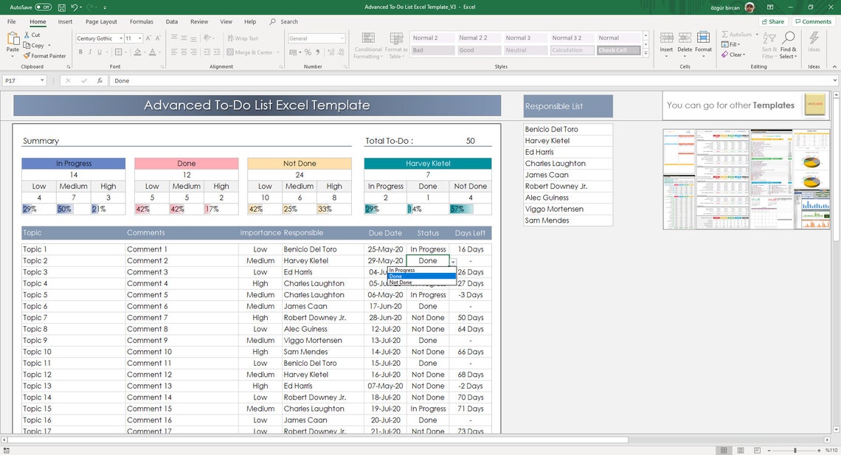Image resolution: width=841 pixels, height=455 pixels.
Task: Toggle italic formatting
Action: click(89, 52)
